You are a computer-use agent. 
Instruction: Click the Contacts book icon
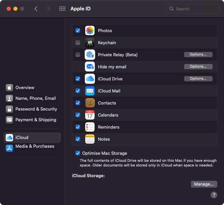[90, 103]
